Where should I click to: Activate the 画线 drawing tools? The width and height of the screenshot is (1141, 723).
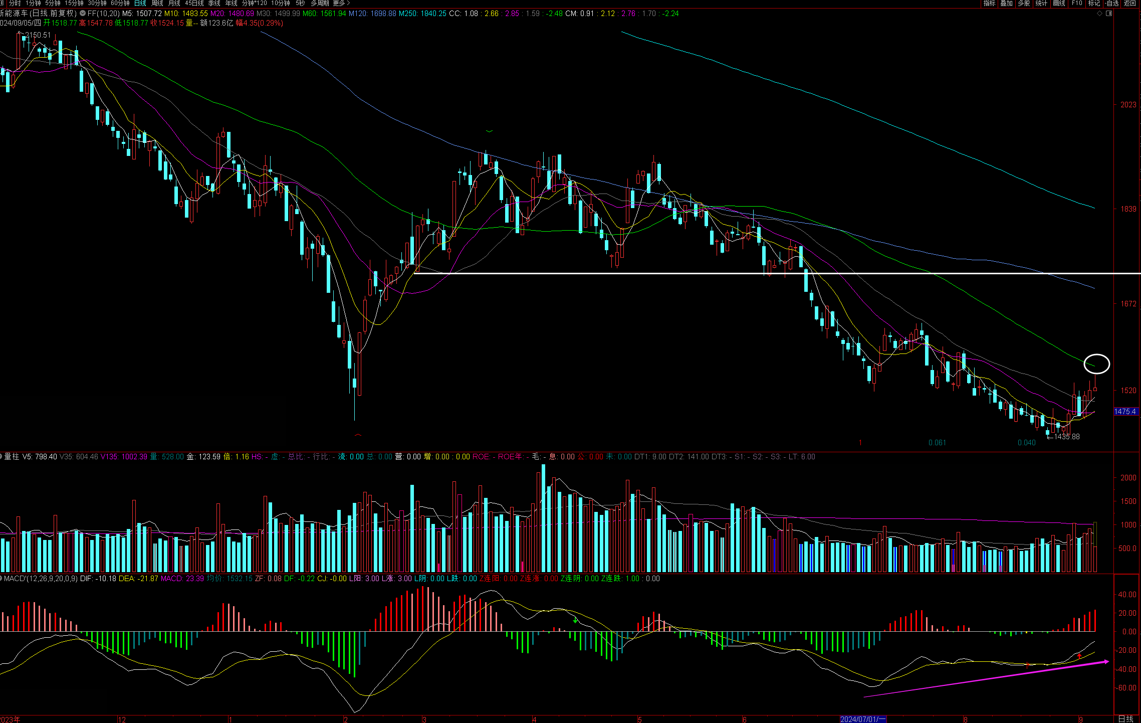[x=1059, y=4]
